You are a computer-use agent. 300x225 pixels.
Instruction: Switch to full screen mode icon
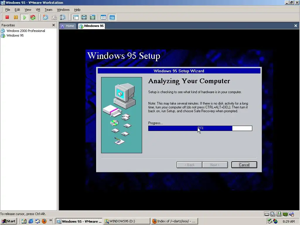coord(84,17)
